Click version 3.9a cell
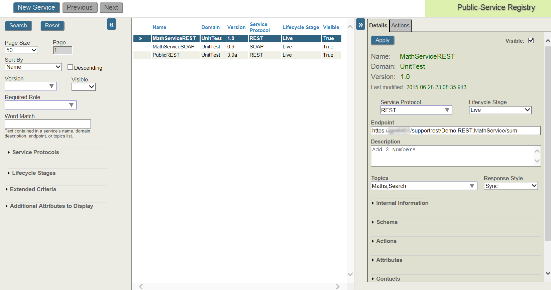 [237, 55]
